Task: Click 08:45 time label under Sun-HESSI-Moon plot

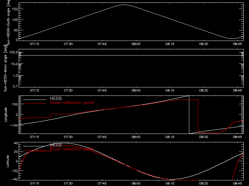Action: [237, 91]
